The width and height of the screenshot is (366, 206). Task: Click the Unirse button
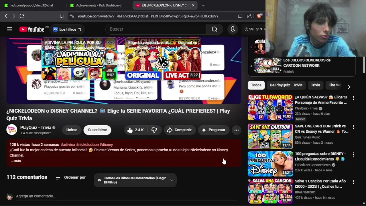[x=72, y=130]
